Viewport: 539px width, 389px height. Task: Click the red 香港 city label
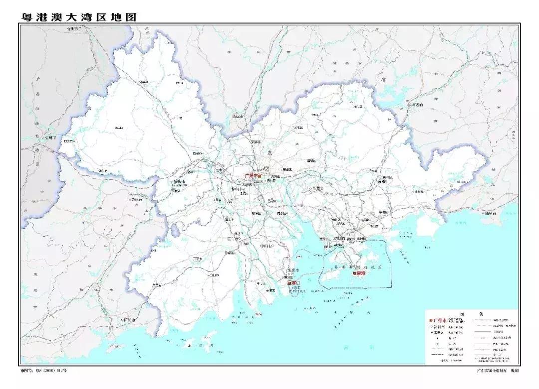tap(361, 273)
